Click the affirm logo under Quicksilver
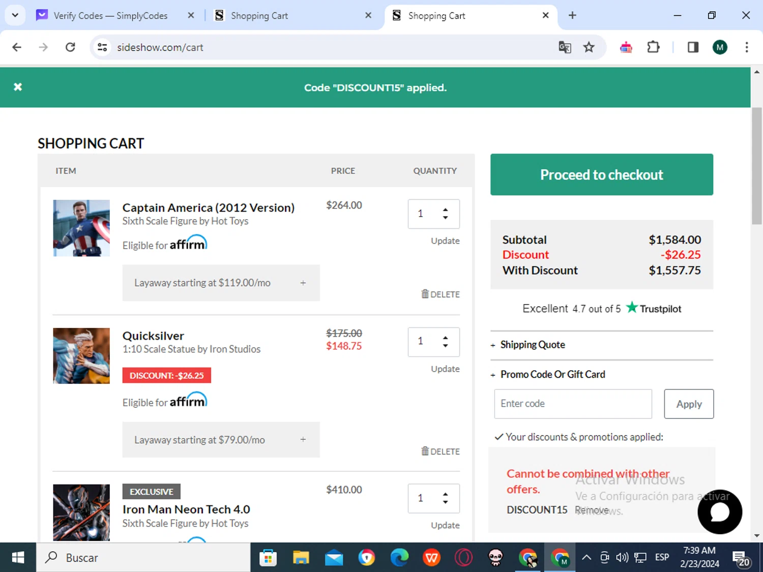 pos(188,400)
